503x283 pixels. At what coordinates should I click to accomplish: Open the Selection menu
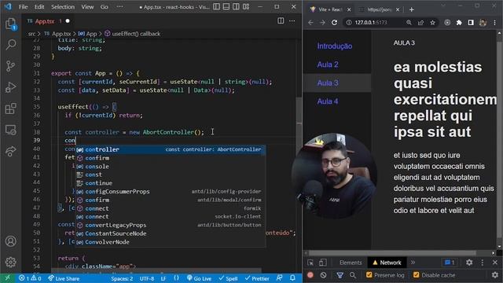pyautogui.click(x=63, y=7)
